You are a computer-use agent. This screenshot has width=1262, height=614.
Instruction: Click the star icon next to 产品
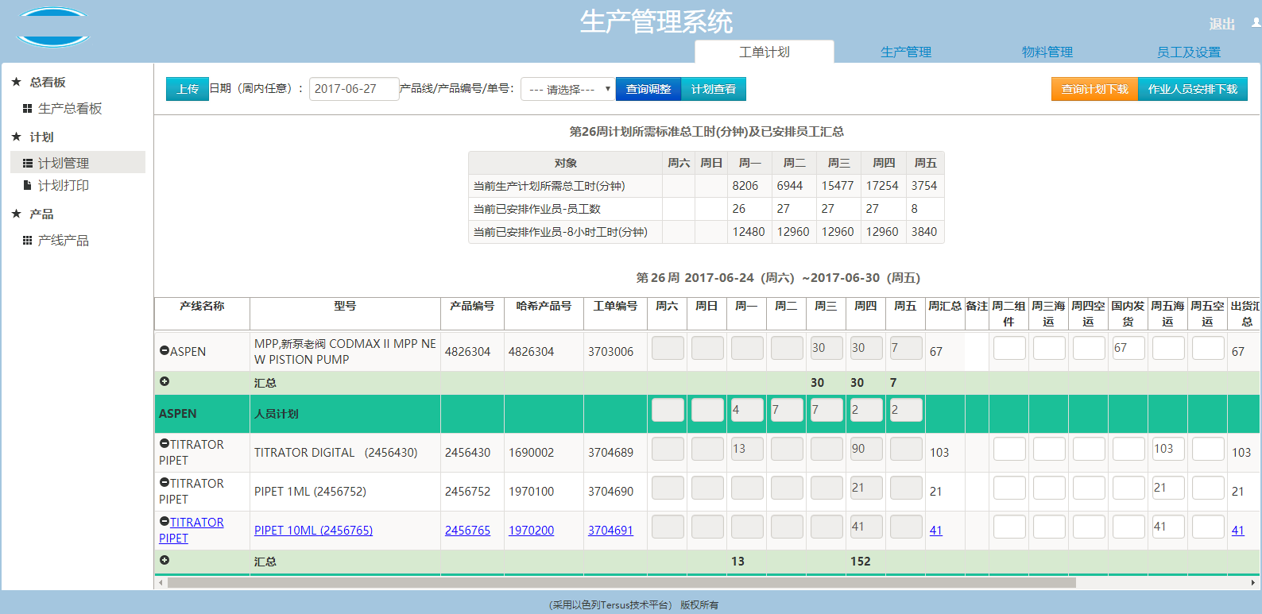click(x=16, y=214)
